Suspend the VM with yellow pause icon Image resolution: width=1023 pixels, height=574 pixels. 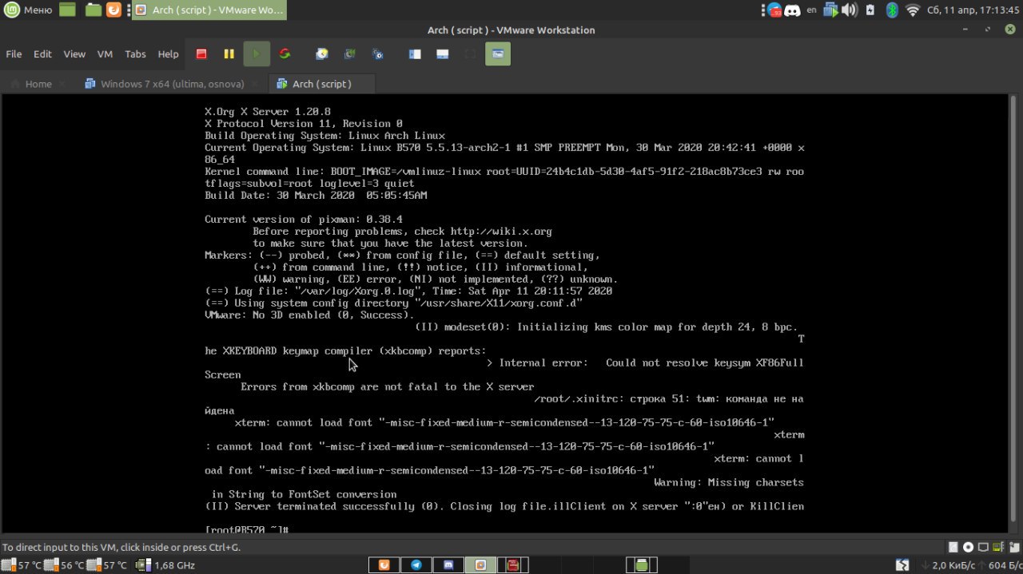pyautogui.click(x=229, y=54)
